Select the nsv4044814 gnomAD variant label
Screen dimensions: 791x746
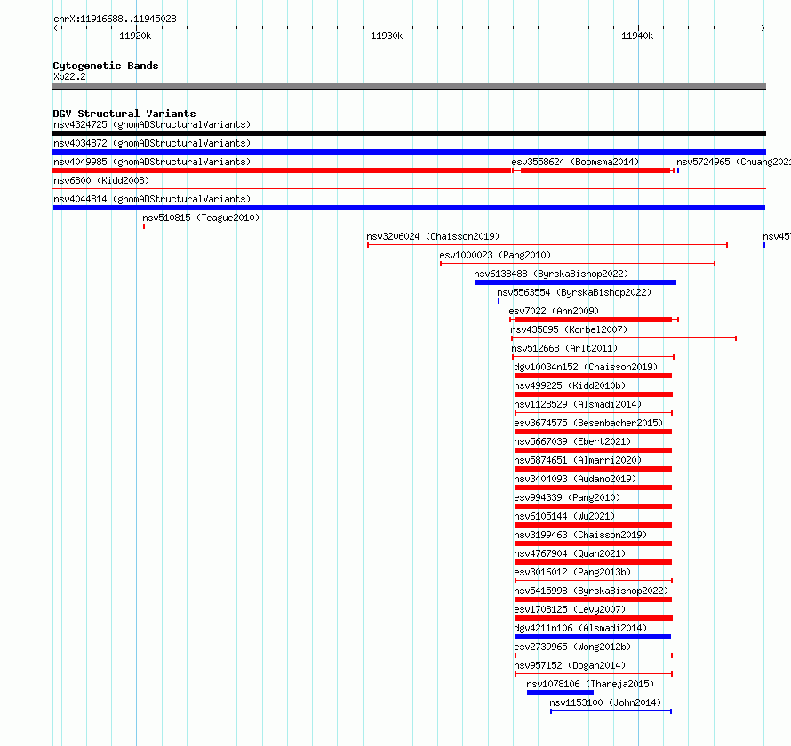coord(152,199)
